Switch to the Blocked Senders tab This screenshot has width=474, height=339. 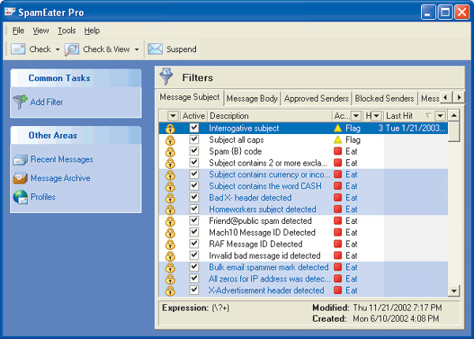tap(384, 99)
